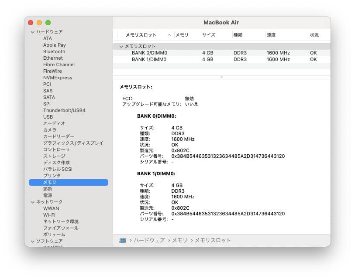
Task: Sort the table by the サイズ column
Action: pyautogui.click(x=207, y=35)
